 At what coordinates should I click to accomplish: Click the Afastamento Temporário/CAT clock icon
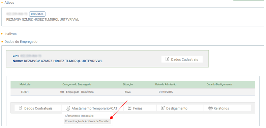(x=68, y=108)
